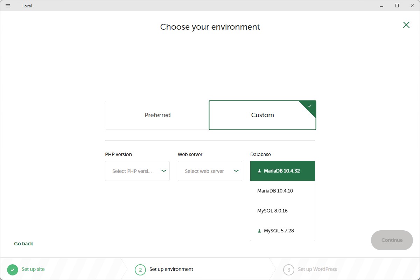This screenshot has height=280, width=420.
Task: Go back to the previous step
Action: tap(23, 244)
